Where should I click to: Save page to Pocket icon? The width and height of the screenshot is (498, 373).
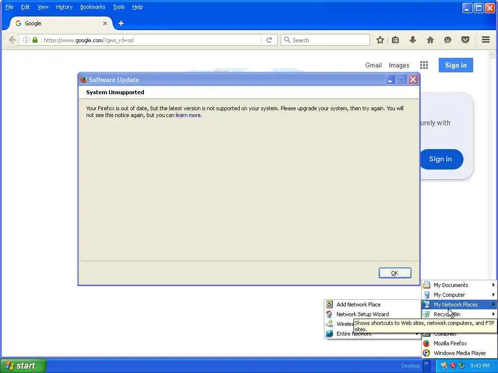tap(465, 40)
